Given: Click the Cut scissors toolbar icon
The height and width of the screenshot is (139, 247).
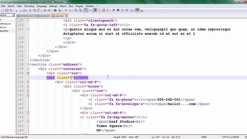Looking at the screenshot, I should 30,10.
